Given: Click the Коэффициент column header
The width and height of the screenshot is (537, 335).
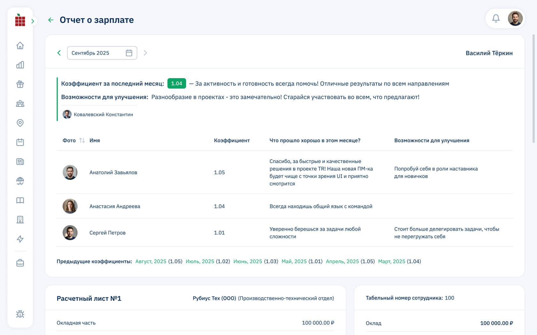Looking at the screenshot, I should (232, 140).
